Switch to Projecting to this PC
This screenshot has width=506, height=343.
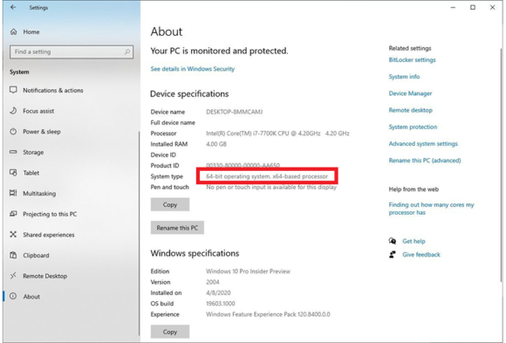tap(50, 214)
